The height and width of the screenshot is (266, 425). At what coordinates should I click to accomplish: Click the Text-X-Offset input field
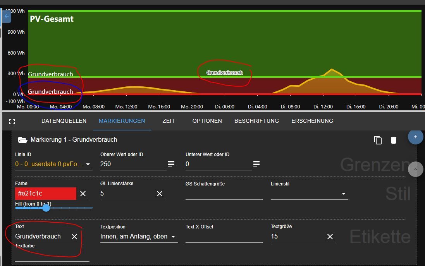click(x=224, y=237)
